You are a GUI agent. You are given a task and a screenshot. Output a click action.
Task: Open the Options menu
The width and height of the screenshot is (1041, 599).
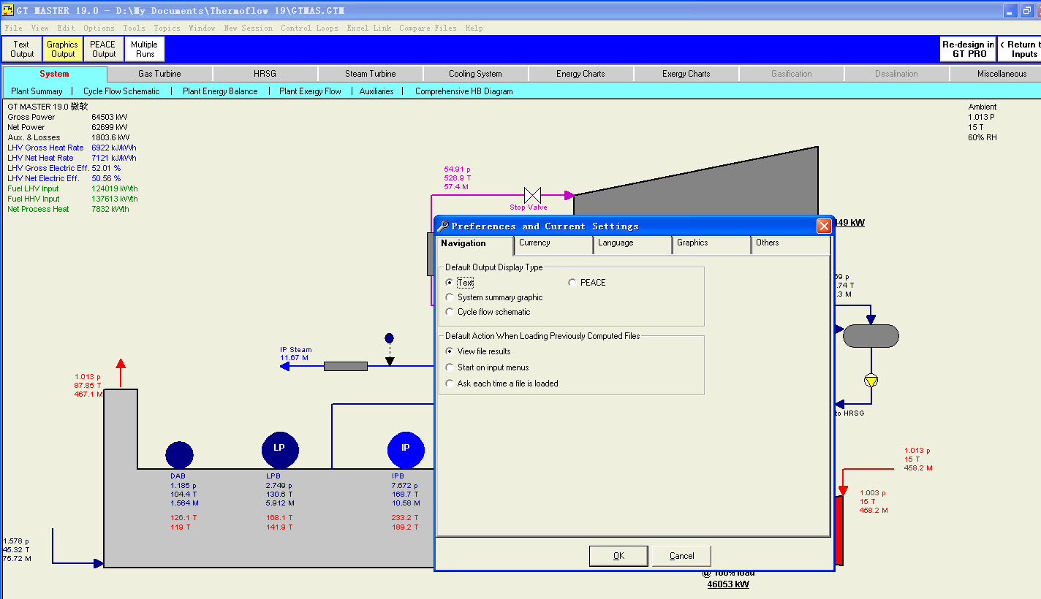(x=99, y=28)
